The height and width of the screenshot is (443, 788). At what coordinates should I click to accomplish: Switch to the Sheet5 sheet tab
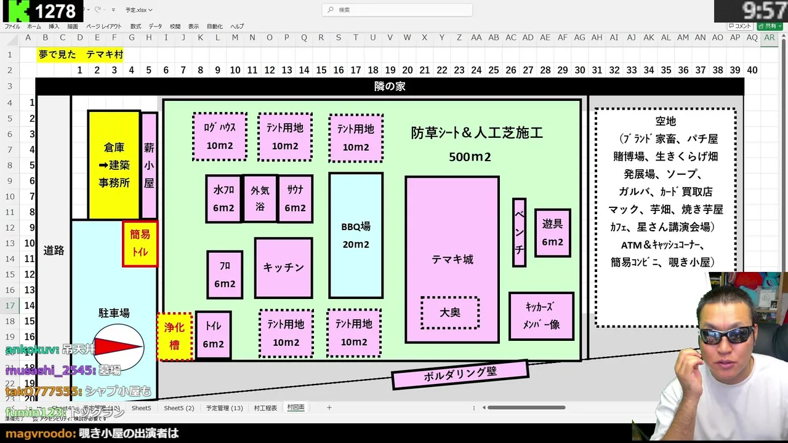point(141,408)
